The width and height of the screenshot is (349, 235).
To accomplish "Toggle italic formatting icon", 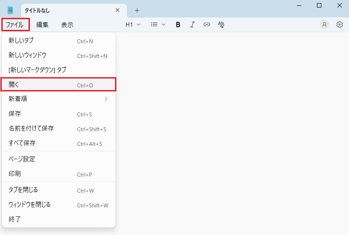I will tap(192, 25).
